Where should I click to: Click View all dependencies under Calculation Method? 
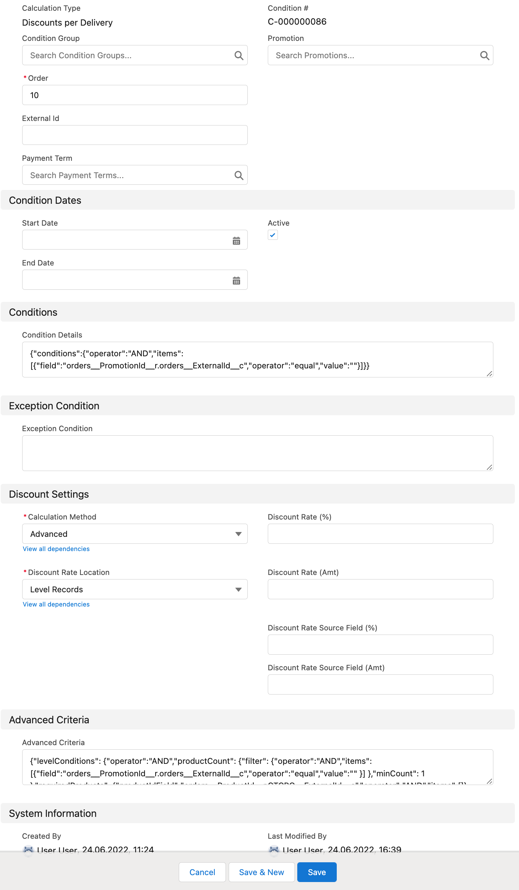[56, 549]
